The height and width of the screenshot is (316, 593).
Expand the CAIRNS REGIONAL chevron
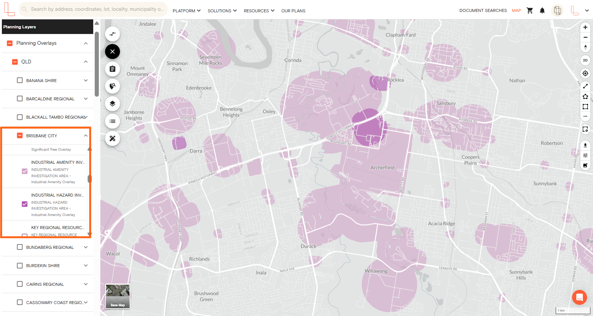(86, 284)
